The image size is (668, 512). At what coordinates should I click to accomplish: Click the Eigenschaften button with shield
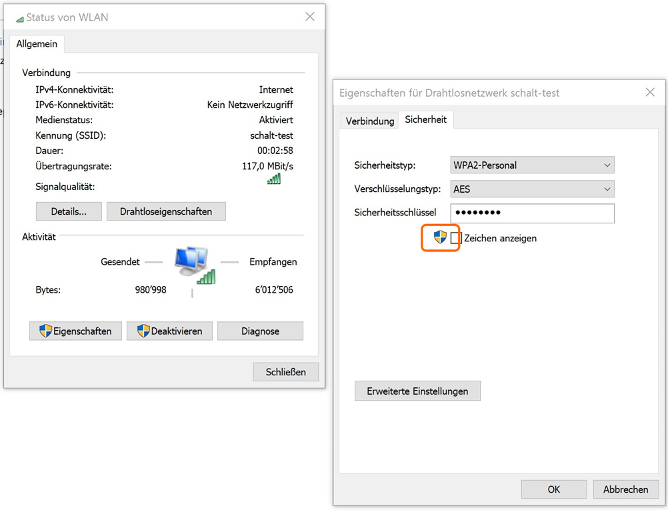tap(75, 331)
